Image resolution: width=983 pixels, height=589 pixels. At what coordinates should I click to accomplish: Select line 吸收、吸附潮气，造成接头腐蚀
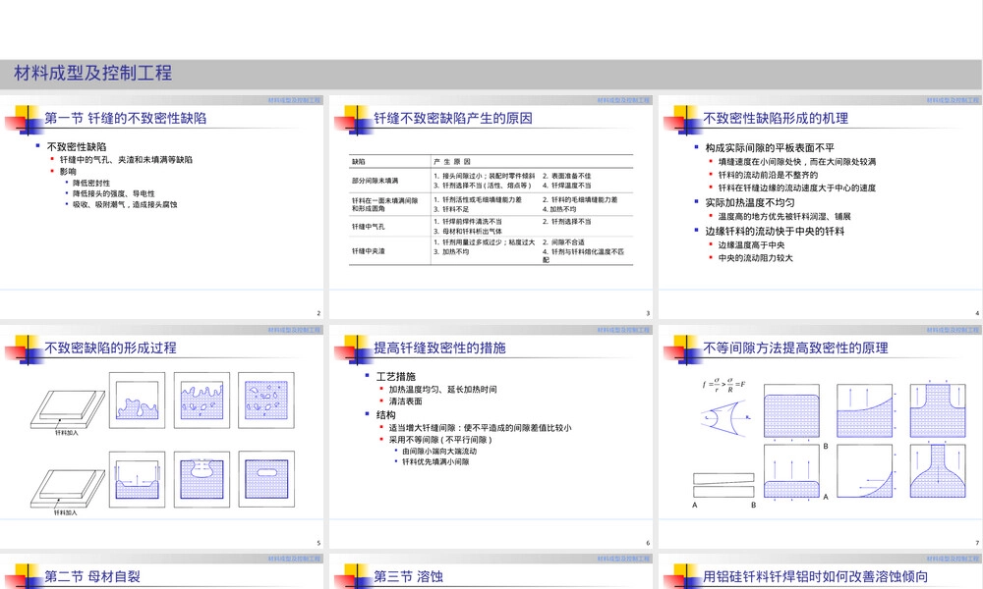click(125, 204)
